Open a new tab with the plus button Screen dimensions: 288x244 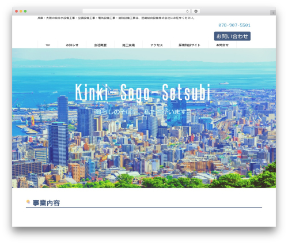(x=273, y=13)
